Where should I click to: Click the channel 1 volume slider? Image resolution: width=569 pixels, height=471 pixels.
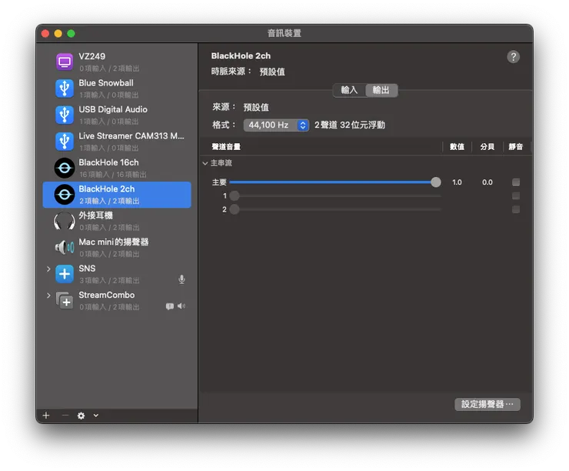tap(335, 195)
